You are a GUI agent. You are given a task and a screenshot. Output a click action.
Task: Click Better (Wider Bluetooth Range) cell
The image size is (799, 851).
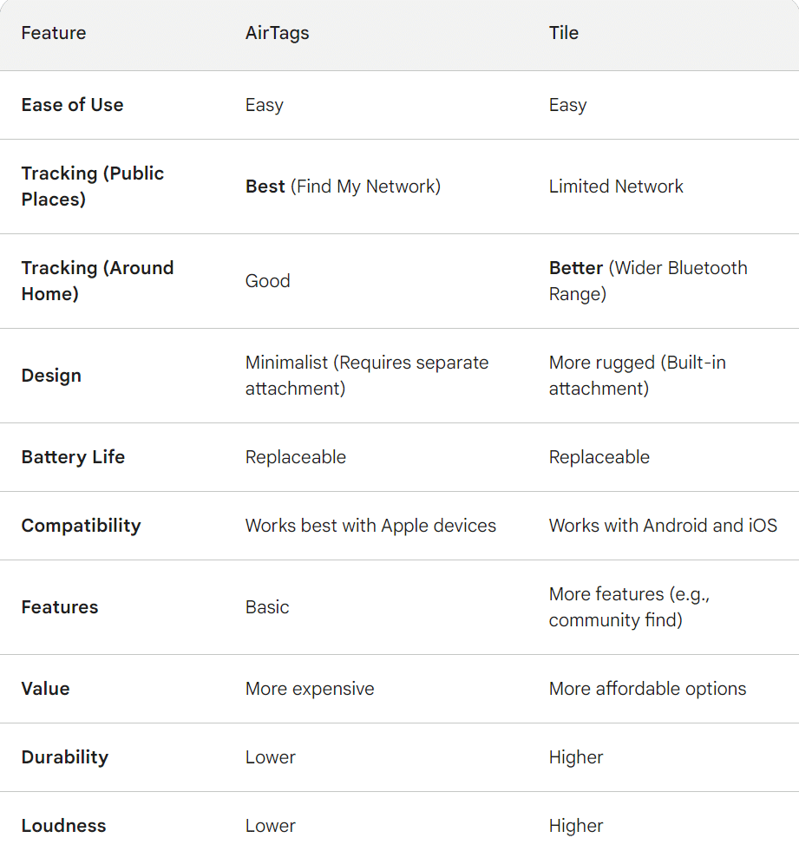[x=649, y=280]
